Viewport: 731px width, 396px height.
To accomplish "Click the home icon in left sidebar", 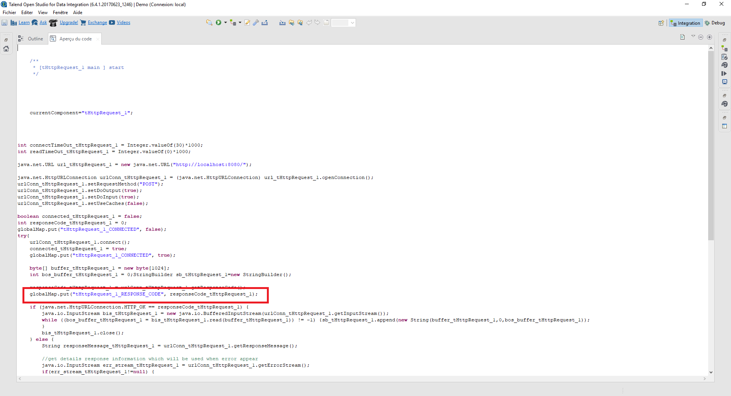I will point(6,48).
